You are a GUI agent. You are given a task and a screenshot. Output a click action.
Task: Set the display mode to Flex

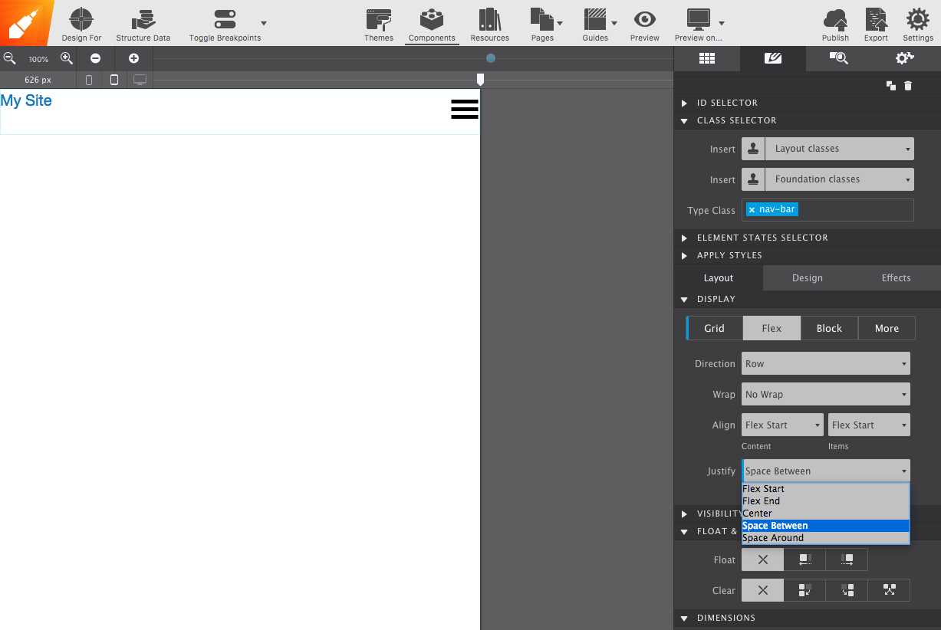tap(772, 328)
